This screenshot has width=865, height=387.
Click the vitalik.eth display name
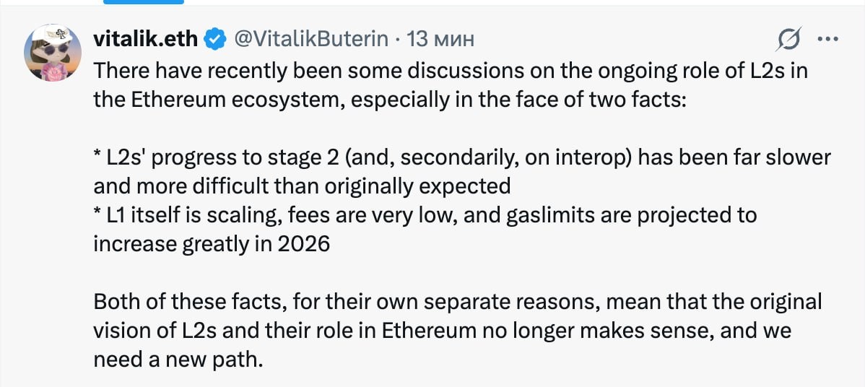coord(145,39)
